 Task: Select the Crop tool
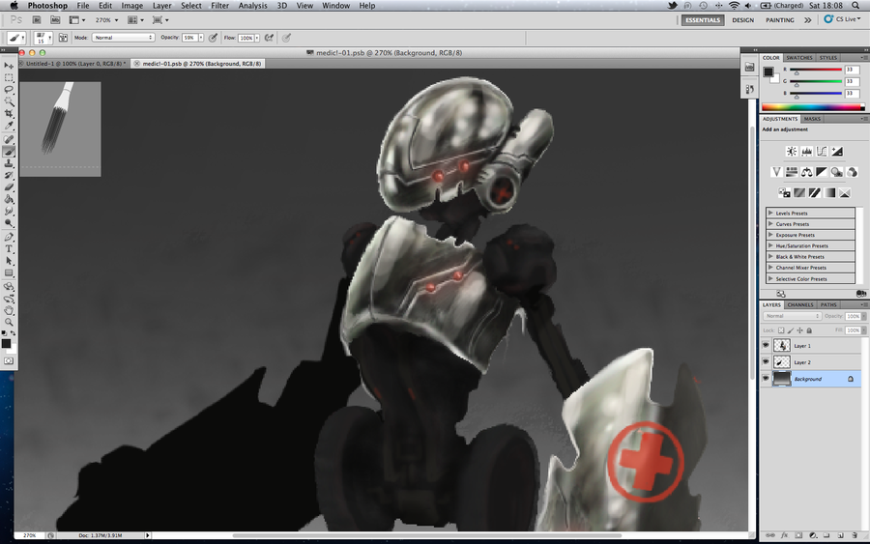pyautogui.click(x=9, y=113)
